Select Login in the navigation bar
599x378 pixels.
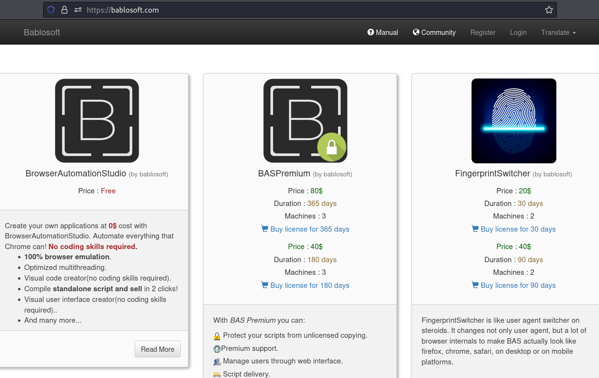coord(518,32)
